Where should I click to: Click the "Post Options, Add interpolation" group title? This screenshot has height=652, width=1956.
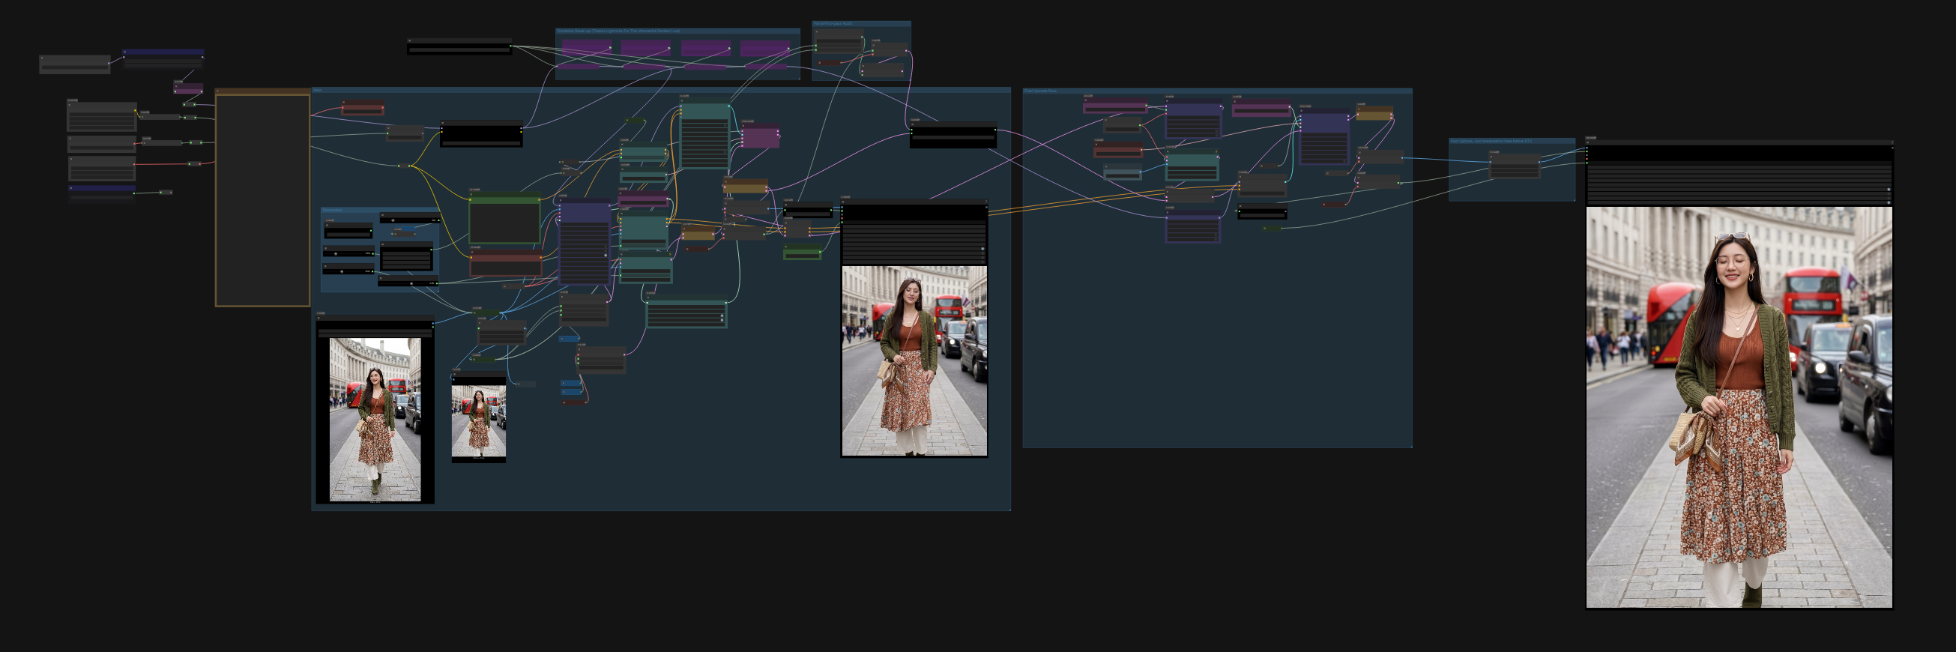pos(1491,141)
